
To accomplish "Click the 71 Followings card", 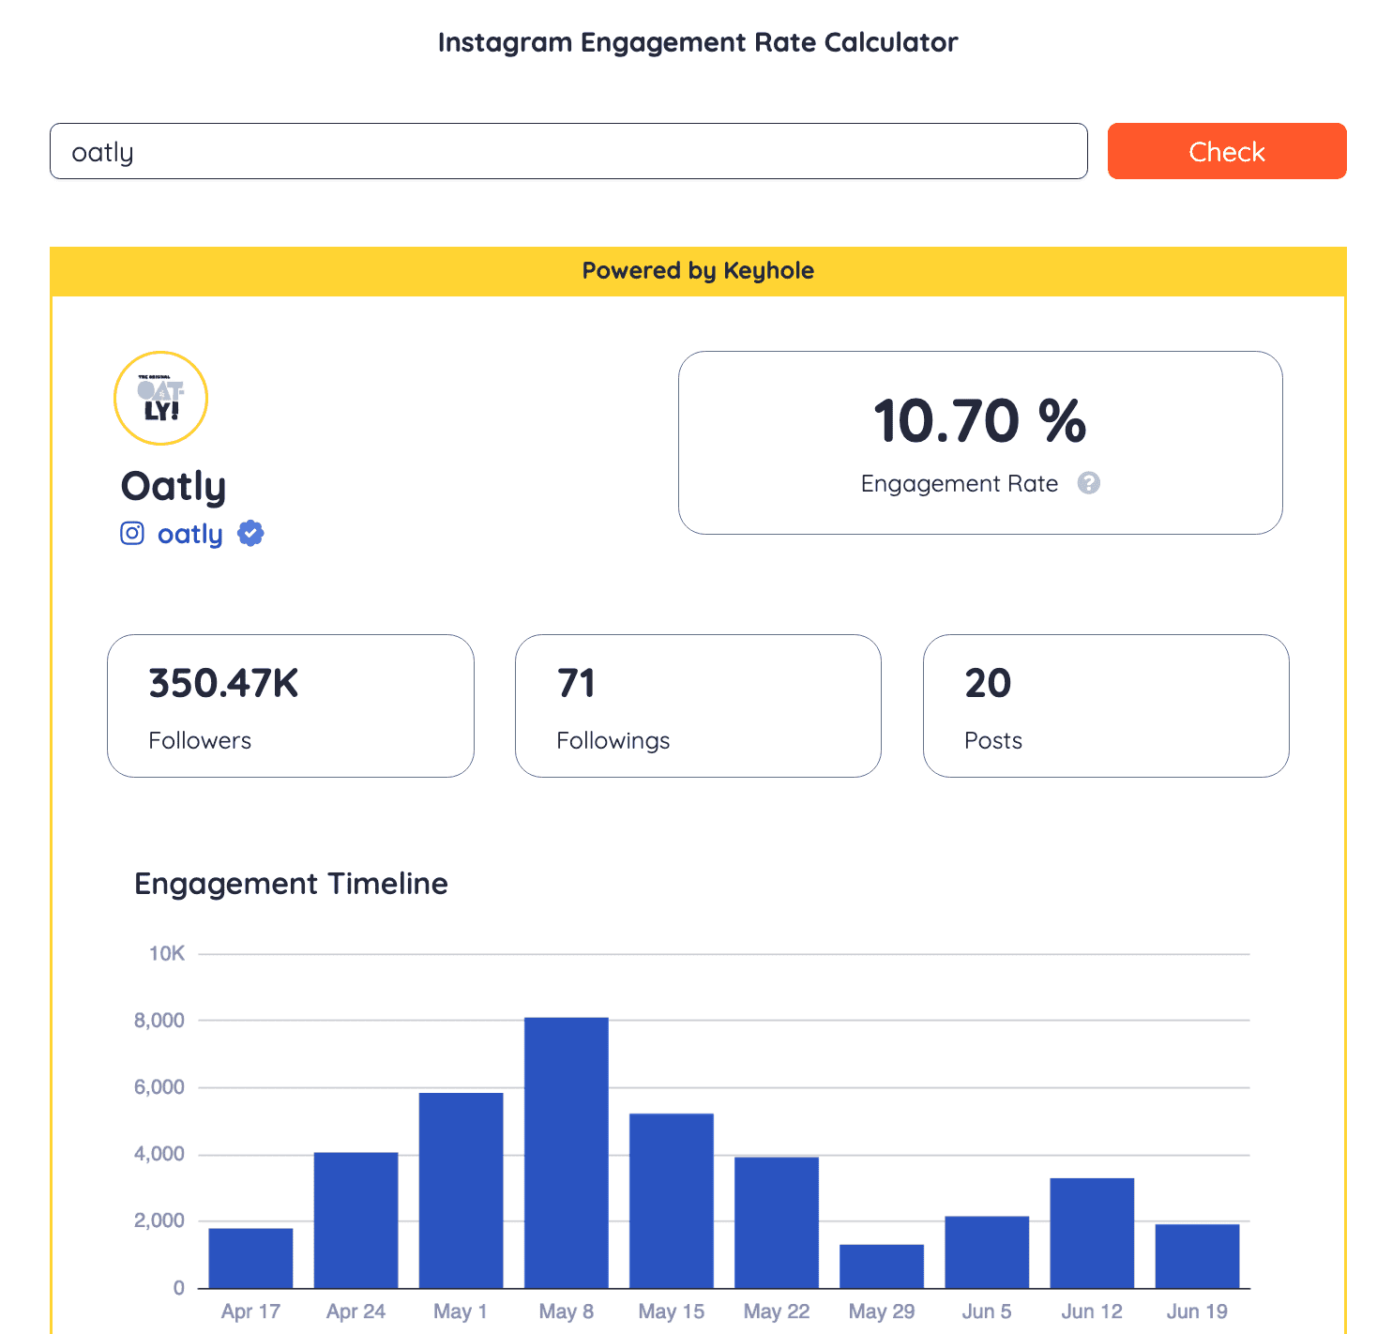I will pyautogui.click(x=698, y=705).
